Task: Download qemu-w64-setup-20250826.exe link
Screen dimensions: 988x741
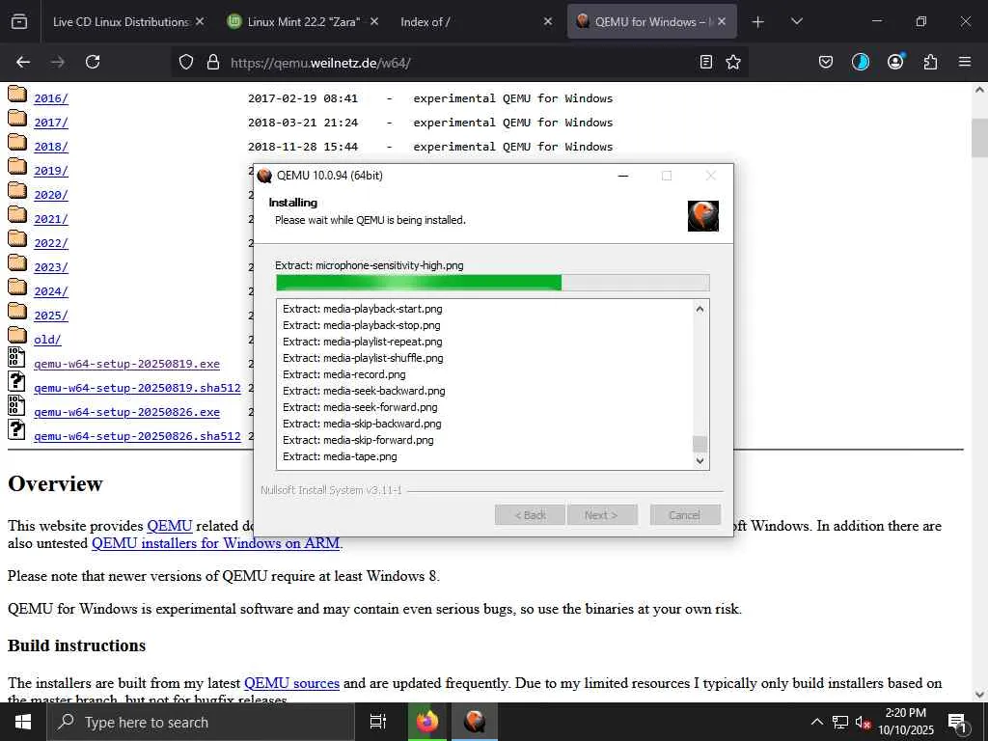Action: pyautogui.click(x=126, y=412)
